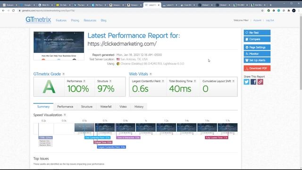Click help icon beside Structure score
The width and height of the screenshot is (302, 170).
(110, 81)
